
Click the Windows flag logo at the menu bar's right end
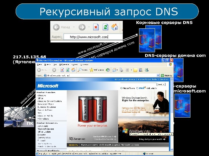(170, 65)
